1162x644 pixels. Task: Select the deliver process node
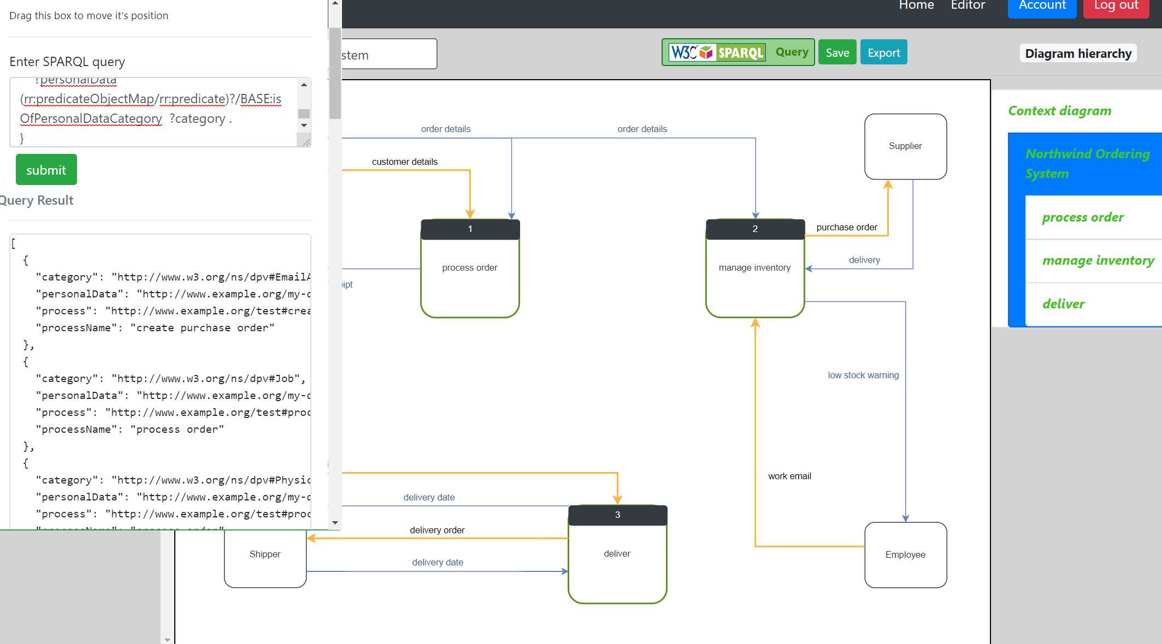(617, 554)
